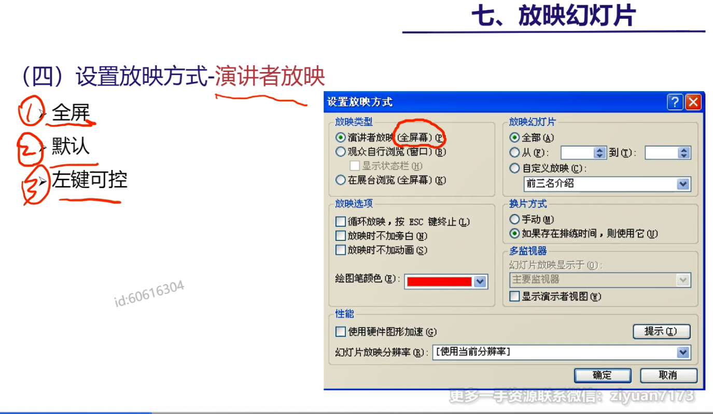713x414 pixels.
Task: Click the red 绘图笔颜色 swatch
Action: click(439, 281)
